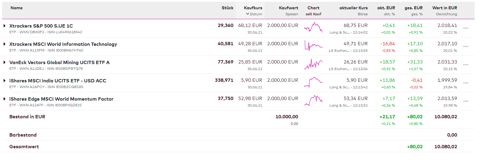Sort by Datum under Kaufkurs header
This screenshot has height=162, width=479.
click(x=254, y=14)
